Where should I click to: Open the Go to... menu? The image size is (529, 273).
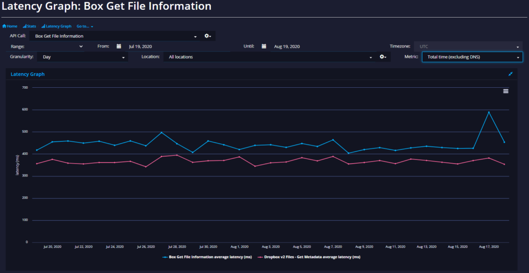(x=85, y=26)
